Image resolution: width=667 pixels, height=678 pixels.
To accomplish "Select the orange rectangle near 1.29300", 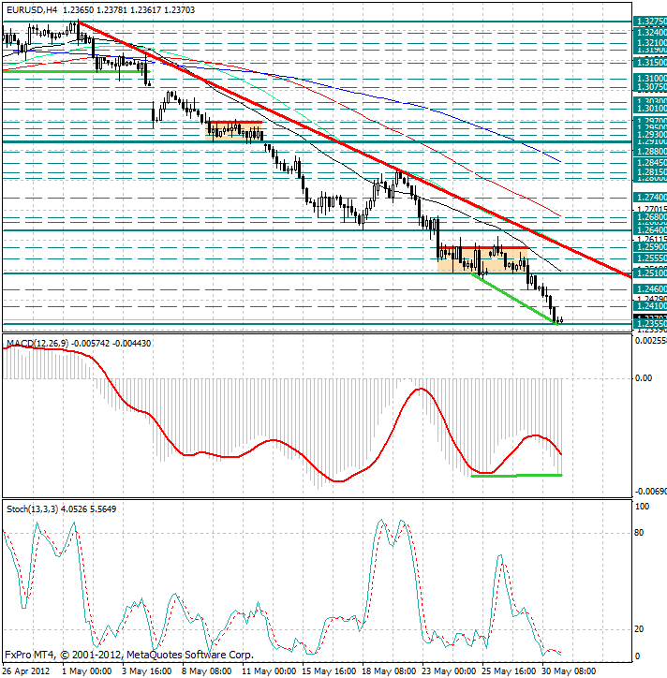I will [x=234, y=131].
